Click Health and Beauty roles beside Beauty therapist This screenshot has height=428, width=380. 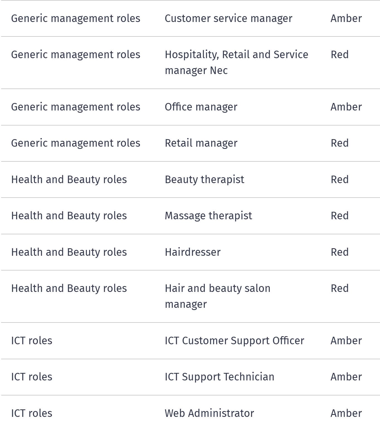pyautogui.click(x=69, y=179)
